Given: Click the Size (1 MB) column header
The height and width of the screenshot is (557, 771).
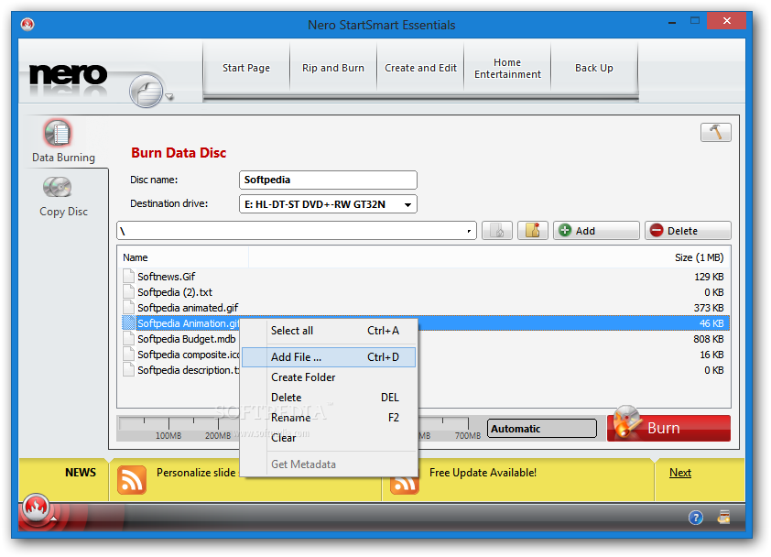Looking at the screenshot, I should [699, 257].
